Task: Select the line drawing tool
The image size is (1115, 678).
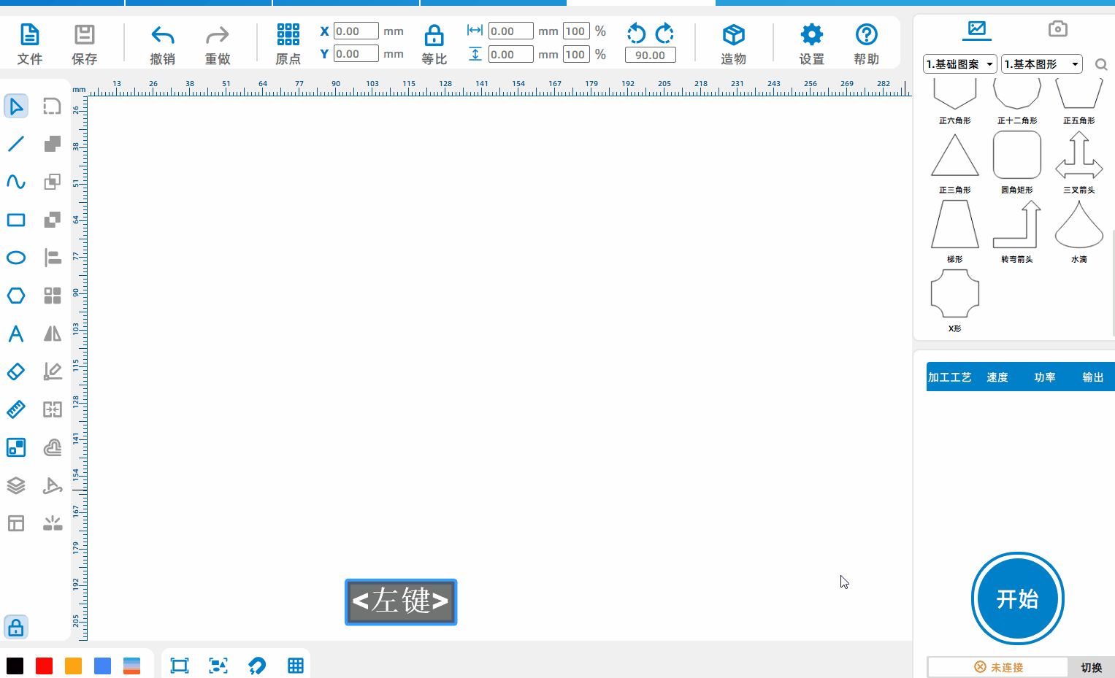Action: tap(16, 144)
